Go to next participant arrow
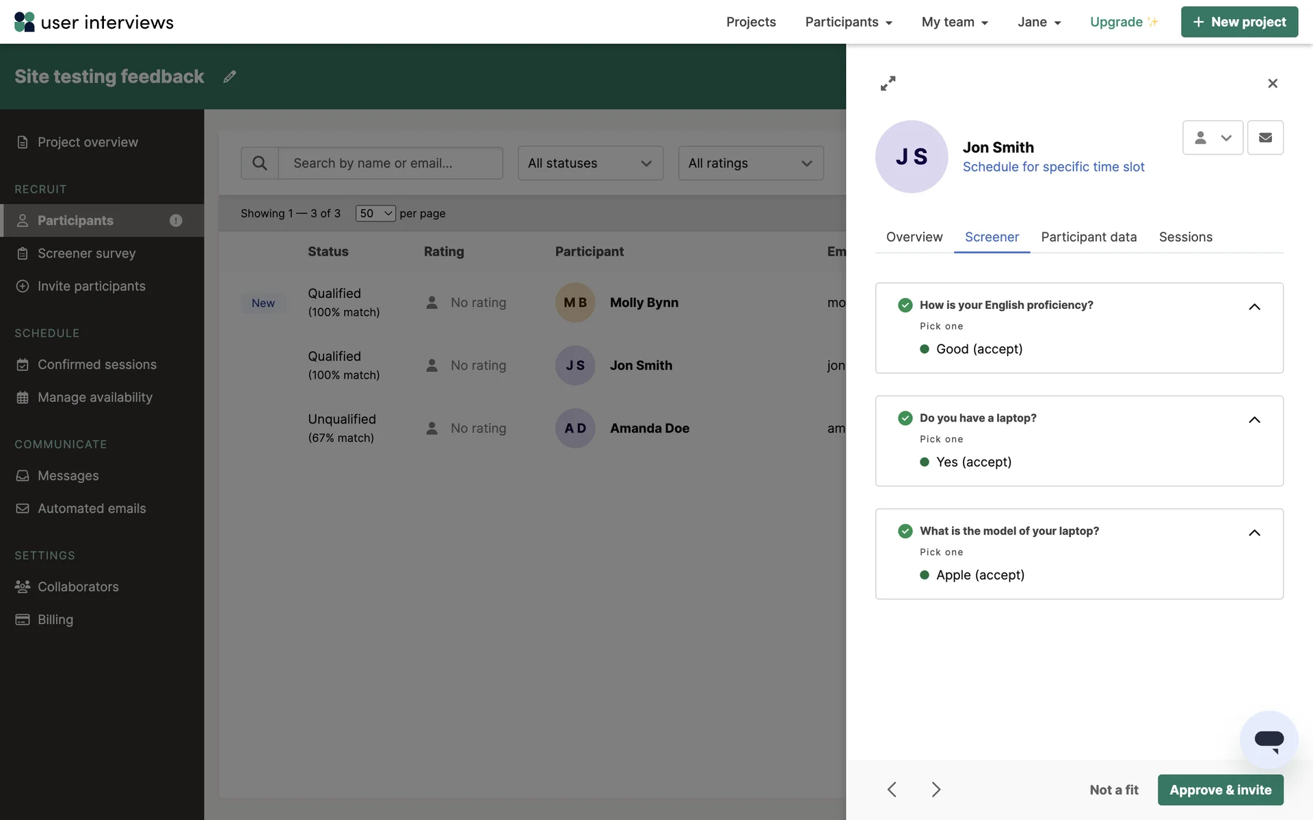The image size is (1313, 820). [936, 790]
